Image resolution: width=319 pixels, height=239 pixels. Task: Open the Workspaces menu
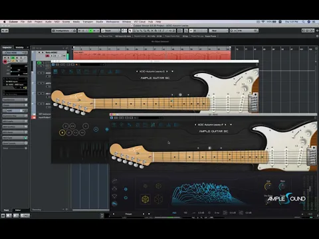coord(112,22)
